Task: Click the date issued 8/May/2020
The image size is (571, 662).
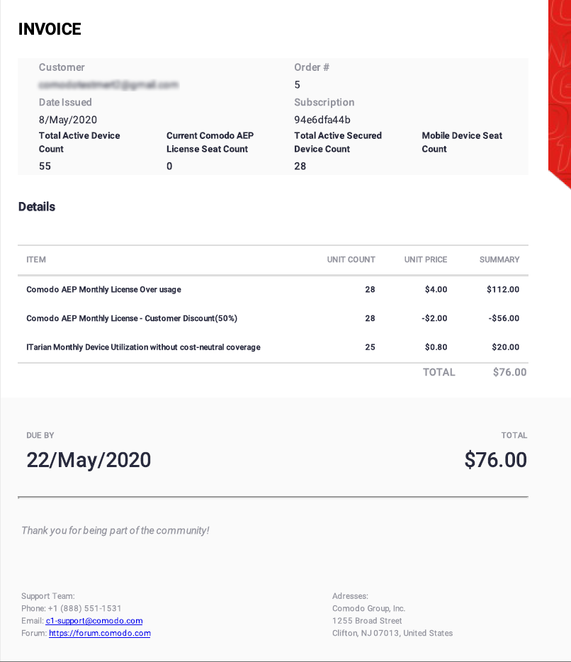Action: point(68,120)
